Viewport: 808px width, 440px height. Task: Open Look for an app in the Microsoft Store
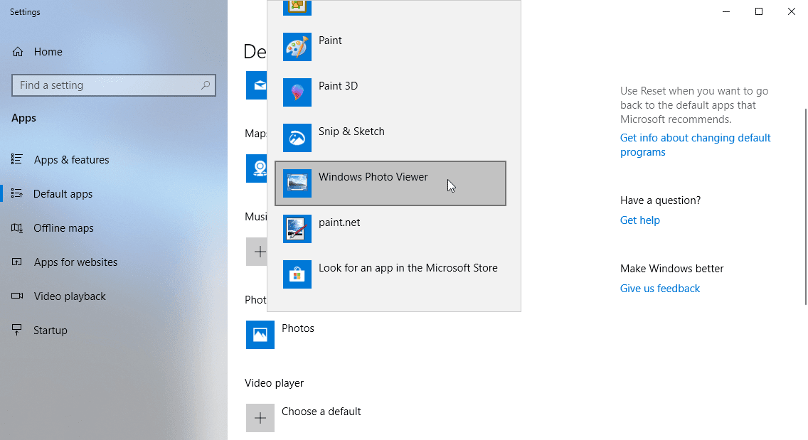pyautogui.click(x=390, y=274)
